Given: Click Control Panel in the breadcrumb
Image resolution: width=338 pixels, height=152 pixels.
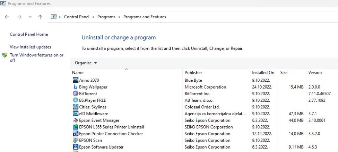Looking at the screenshot, I should pyautogui.click(x=76, y=17).
